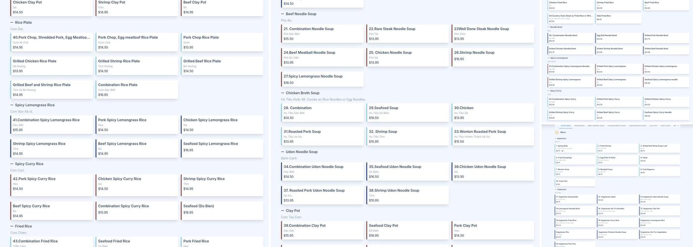Open the Vegetarian tab
This screenshot has width=693, height=247.
coord(579,125)
